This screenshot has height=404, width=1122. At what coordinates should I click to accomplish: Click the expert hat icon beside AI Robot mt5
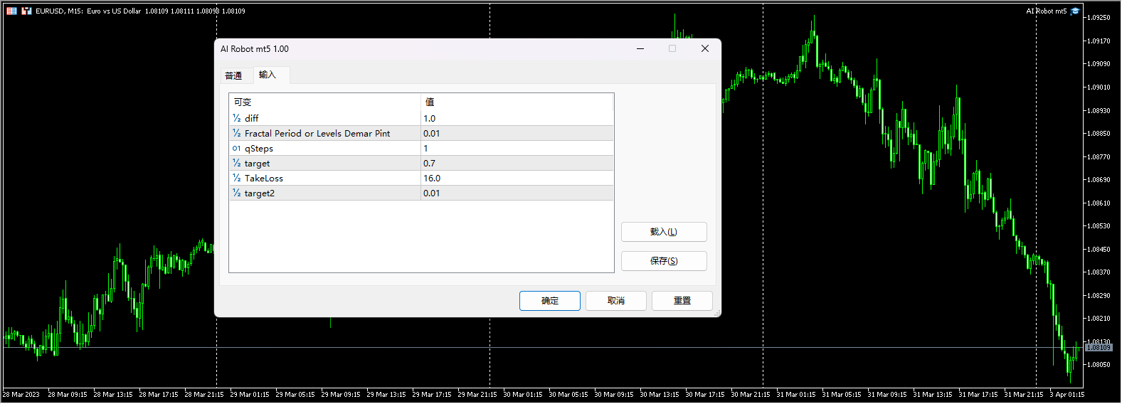click(1075, 11)
